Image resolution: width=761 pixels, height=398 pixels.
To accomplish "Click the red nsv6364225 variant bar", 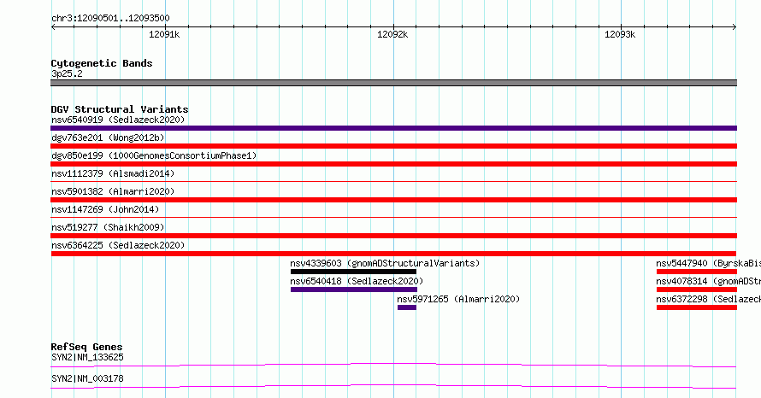I will [393, 254].
